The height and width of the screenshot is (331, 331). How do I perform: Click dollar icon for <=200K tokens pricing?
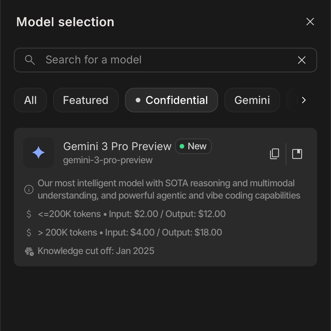pos(29,214)
